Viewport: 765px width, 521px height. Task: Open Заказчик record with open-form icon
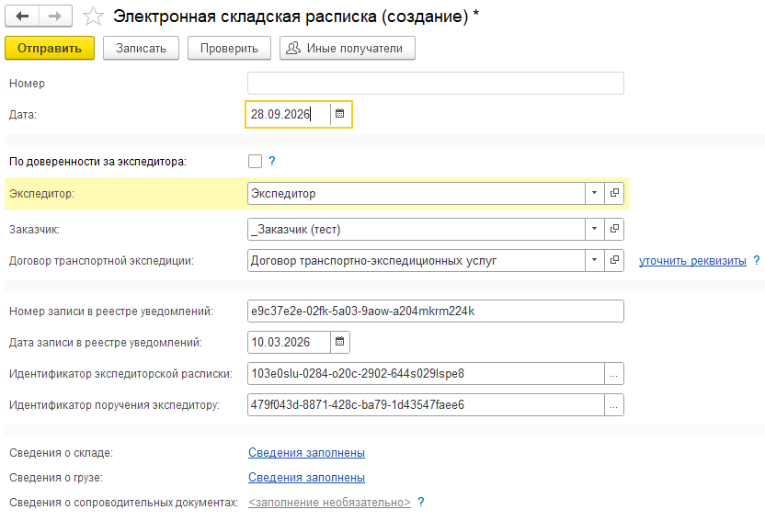pos(614,229)
